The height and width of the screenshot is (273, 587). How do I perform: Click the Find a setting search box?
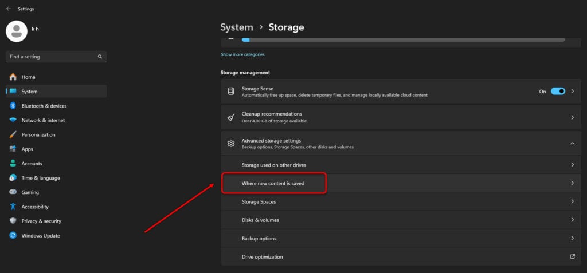coord(56,57)
